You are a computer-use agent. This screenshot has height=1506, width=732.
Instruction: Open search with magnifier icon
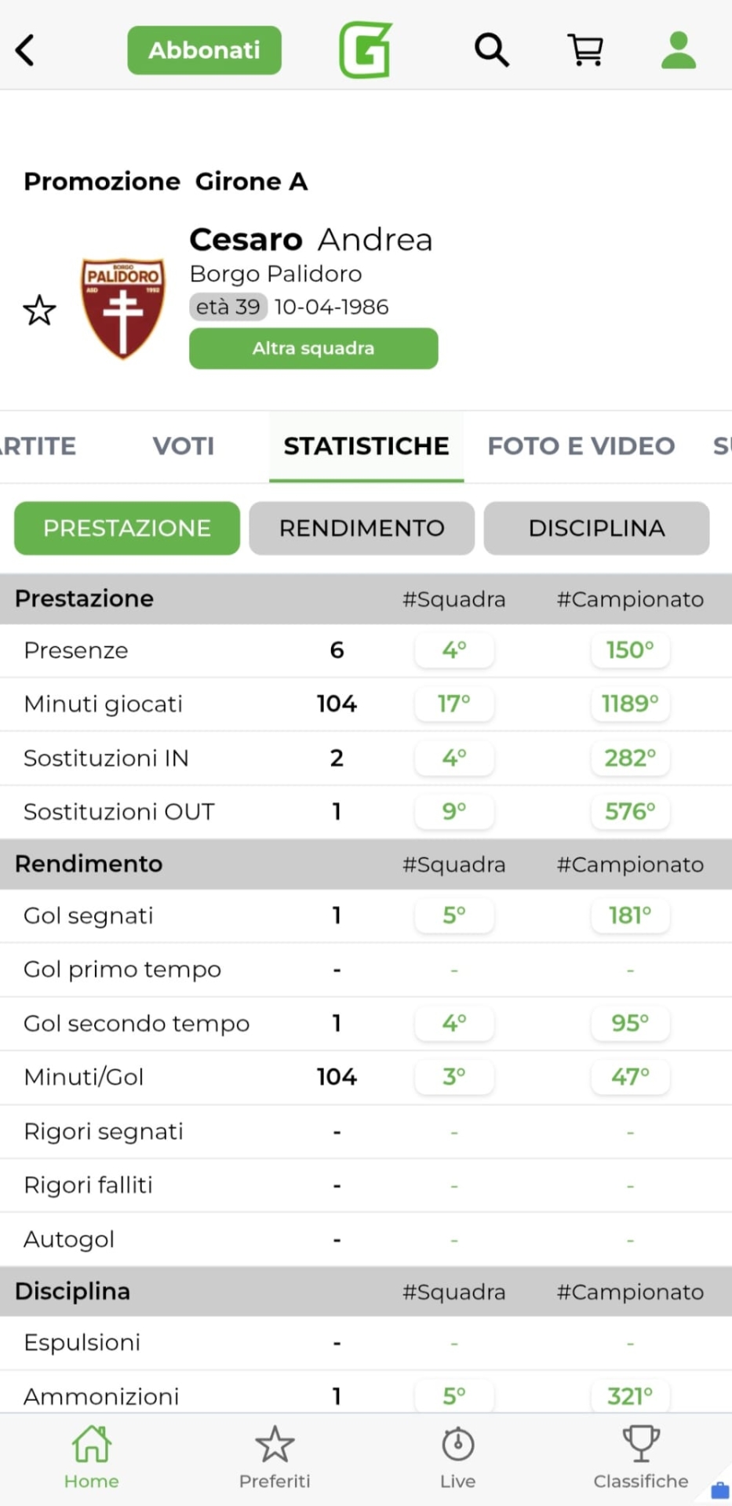[492, 50]
